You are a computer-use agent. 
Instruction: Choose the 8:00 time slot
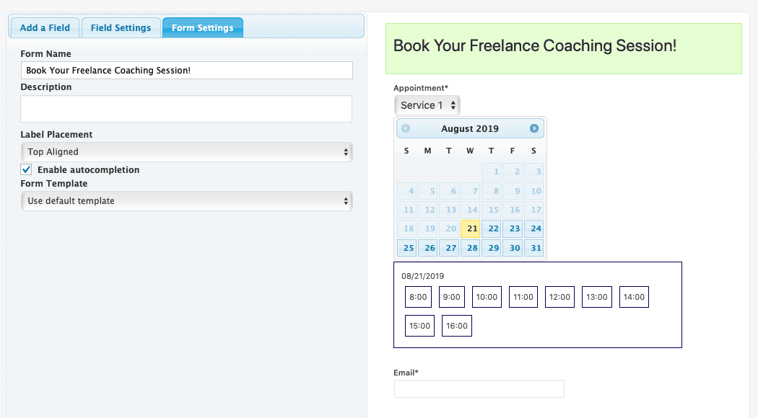click(x=417, y=296)
